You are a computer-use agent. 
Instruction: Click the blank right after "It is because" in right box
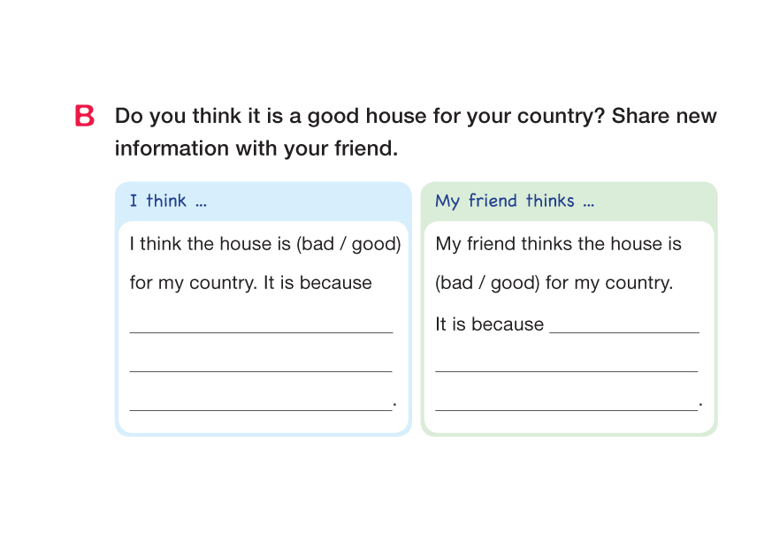click(x=623, y=329)
